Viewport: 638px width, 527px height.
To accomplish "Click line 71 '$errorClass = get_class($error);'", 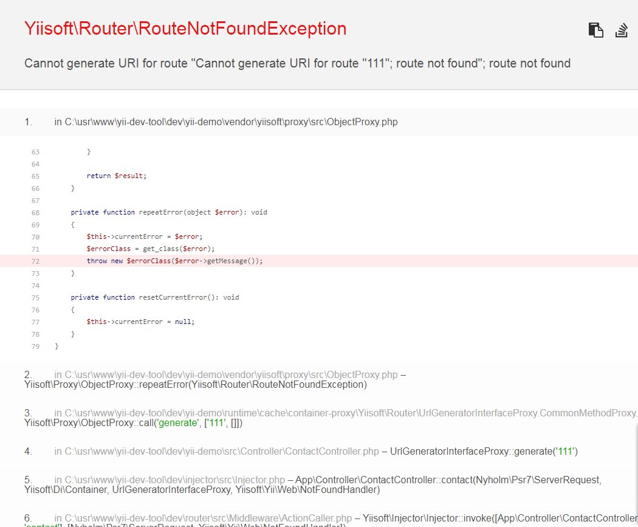I will [151, 249].
